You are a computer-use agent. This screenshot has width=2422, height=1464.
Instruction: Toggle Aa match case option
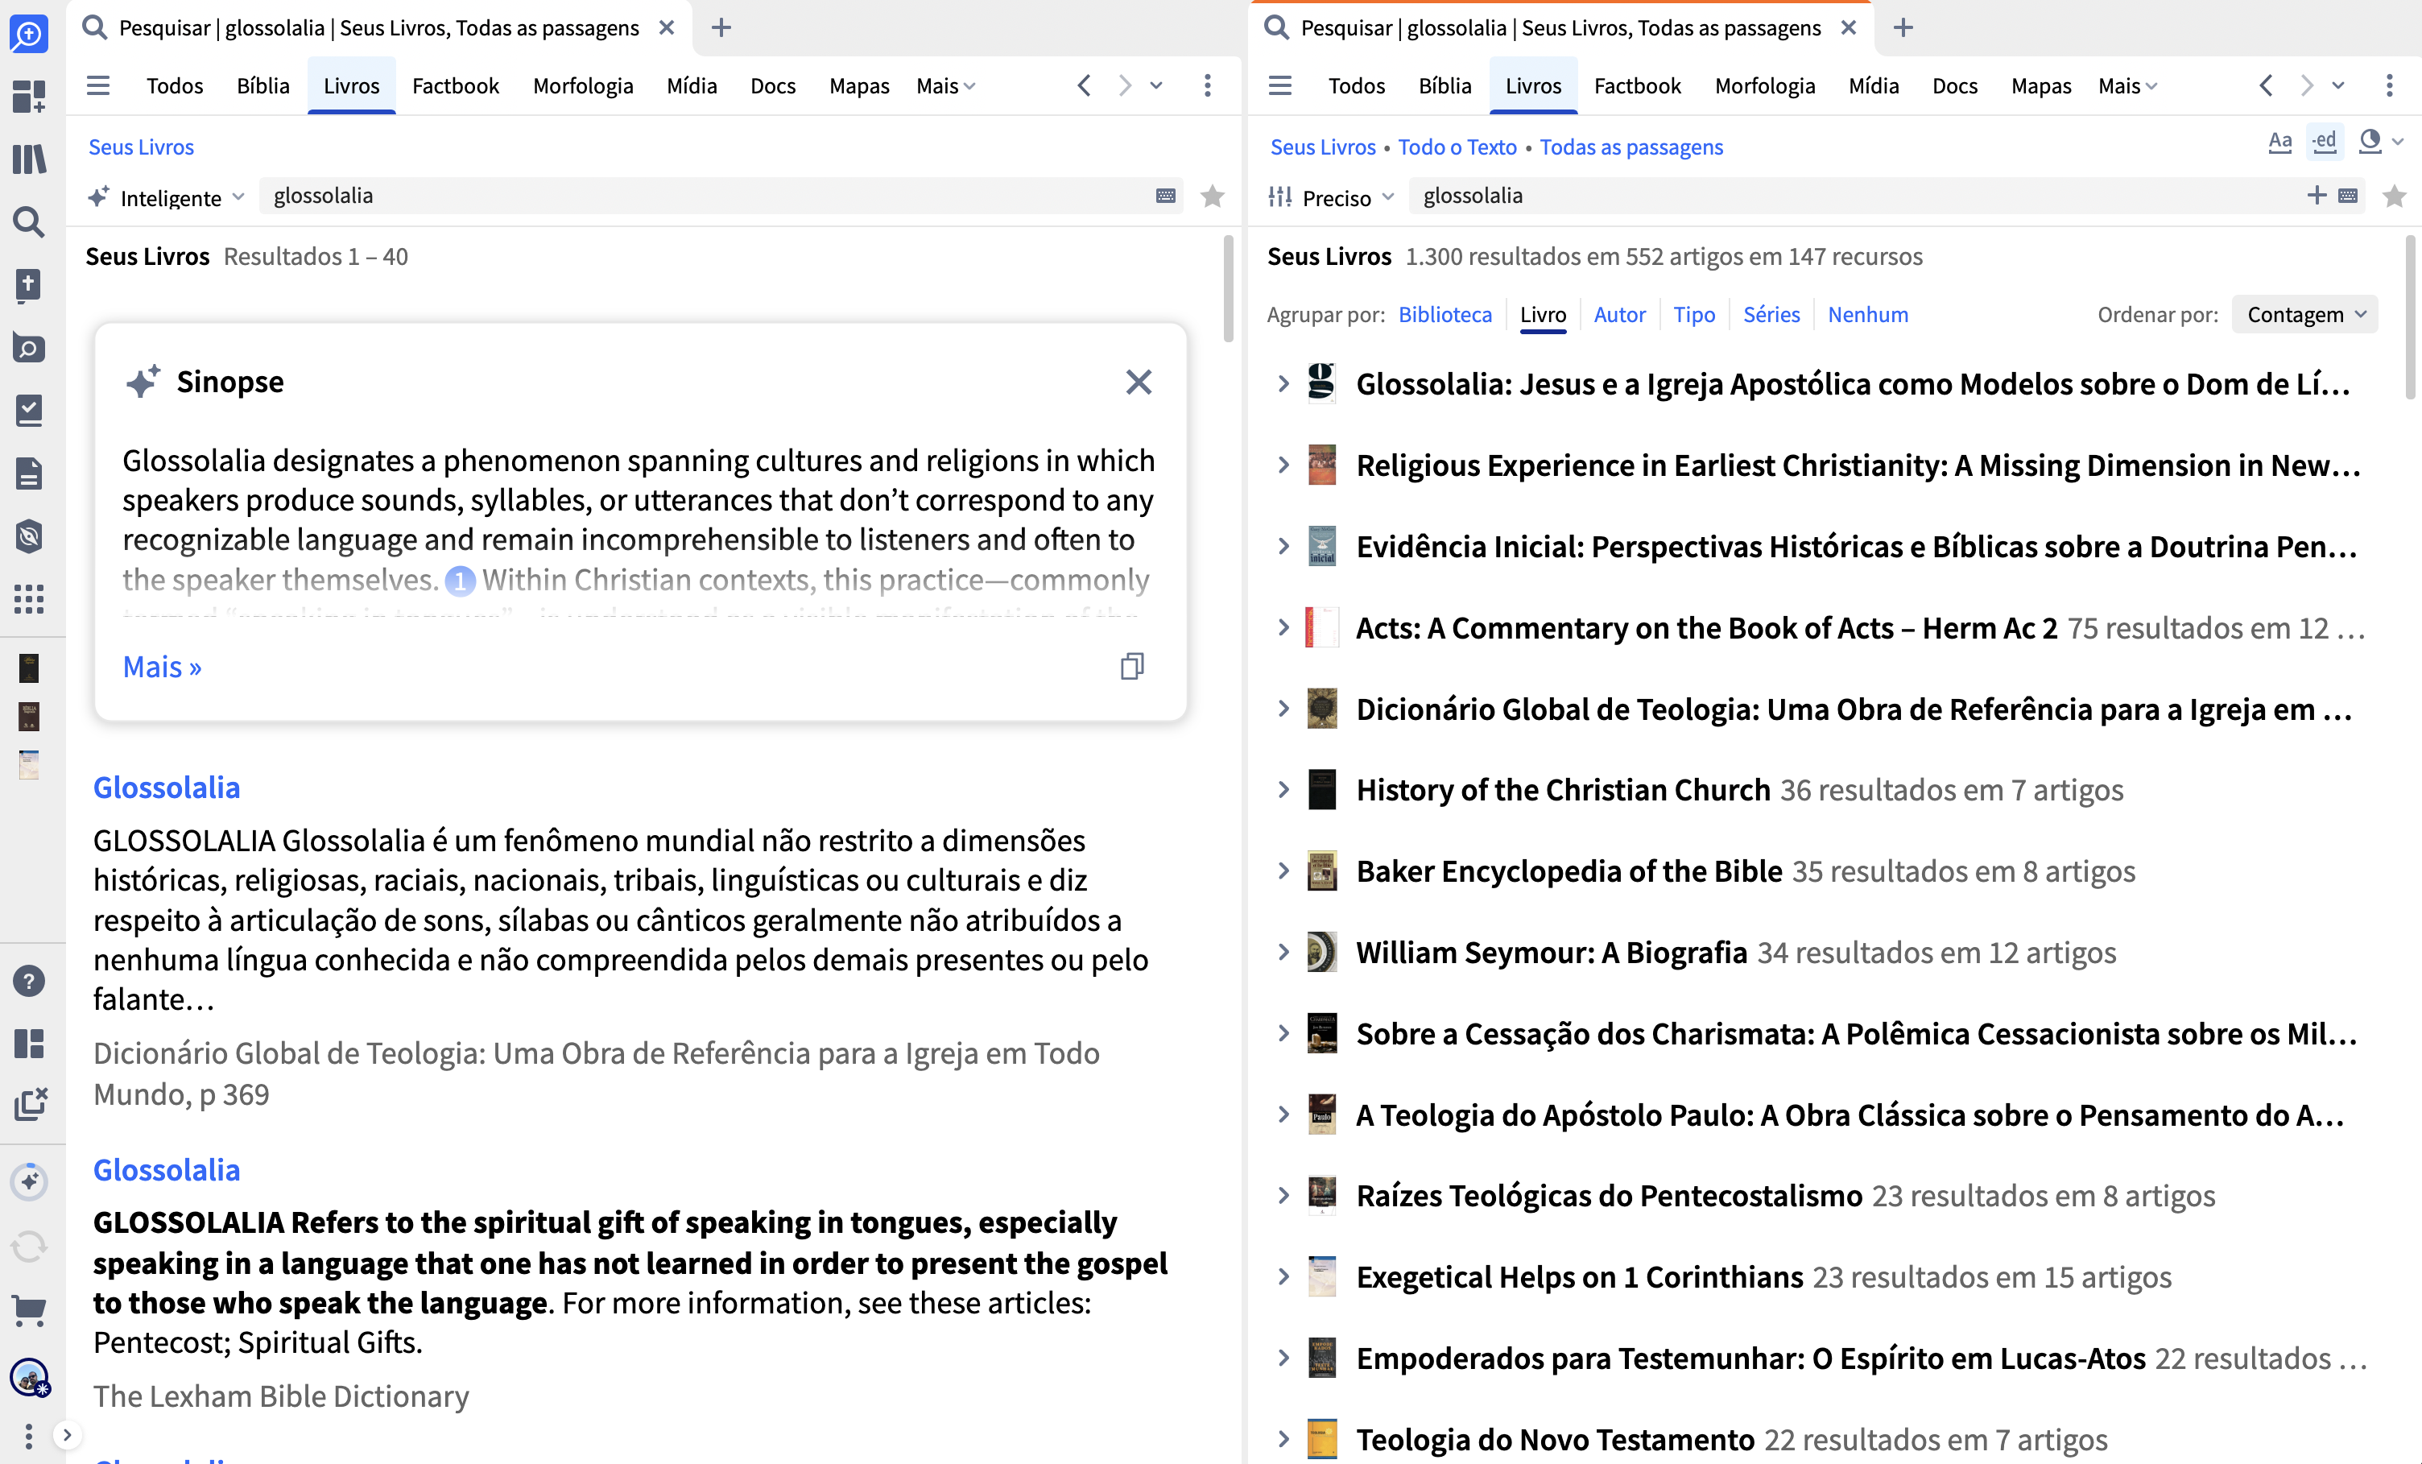click(2279, 143)
